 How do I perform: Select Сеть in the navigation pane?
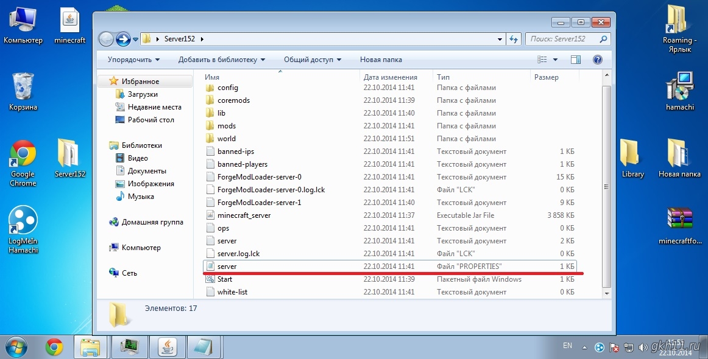(129, 273)
